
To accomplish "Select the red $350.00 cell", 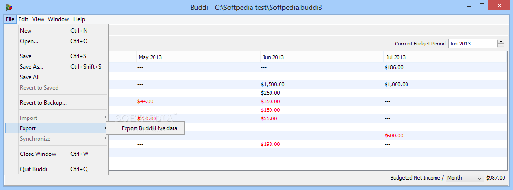I will pos(271,101).
